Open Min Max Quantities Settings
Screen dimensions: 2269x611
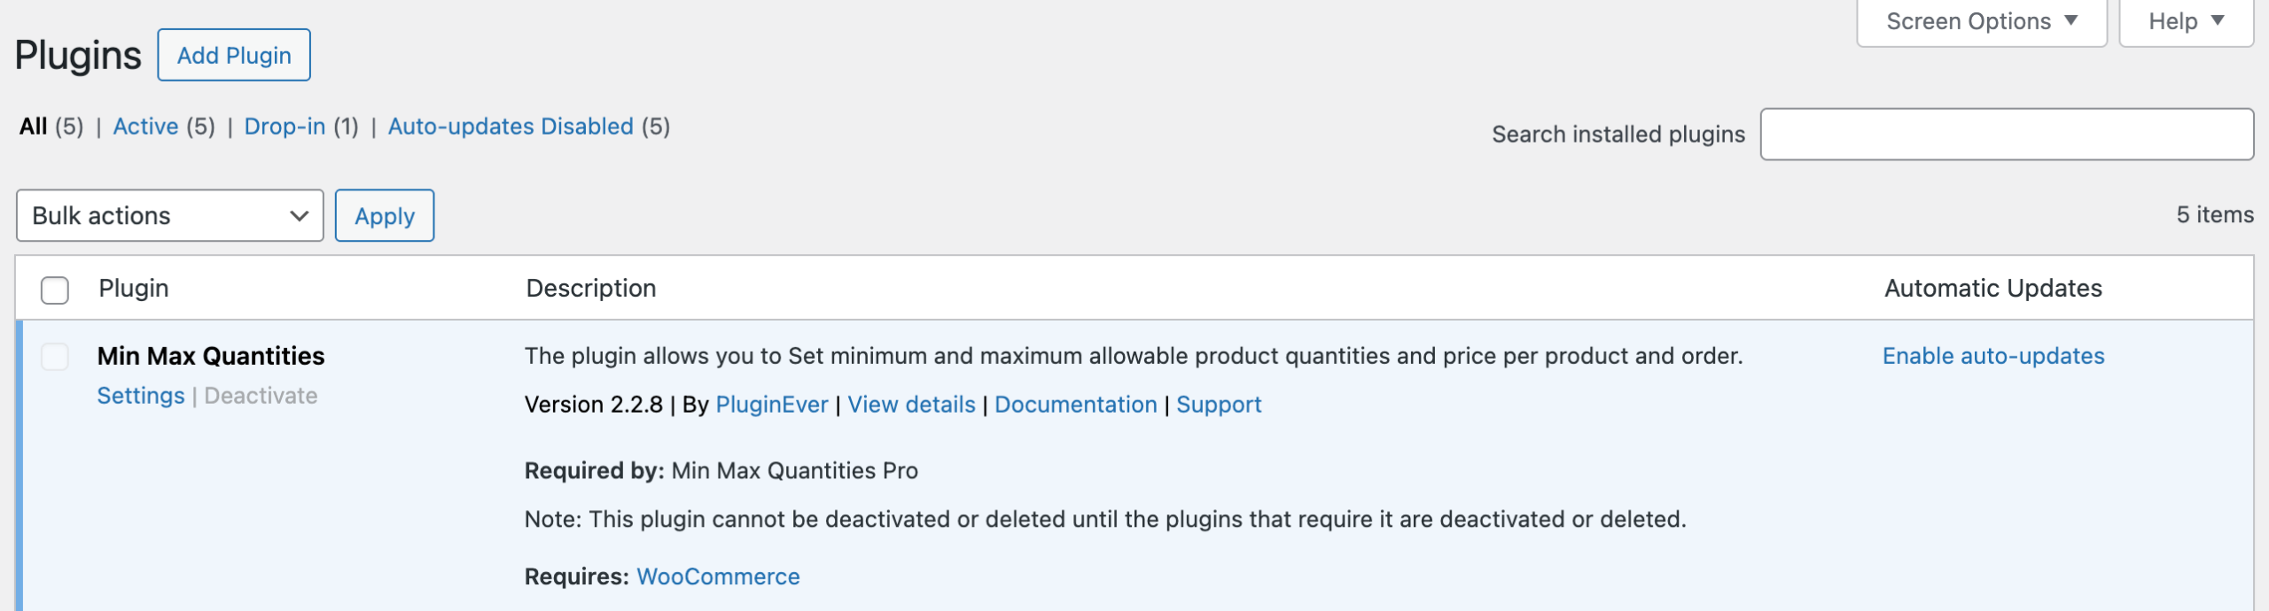coord(141,396)
